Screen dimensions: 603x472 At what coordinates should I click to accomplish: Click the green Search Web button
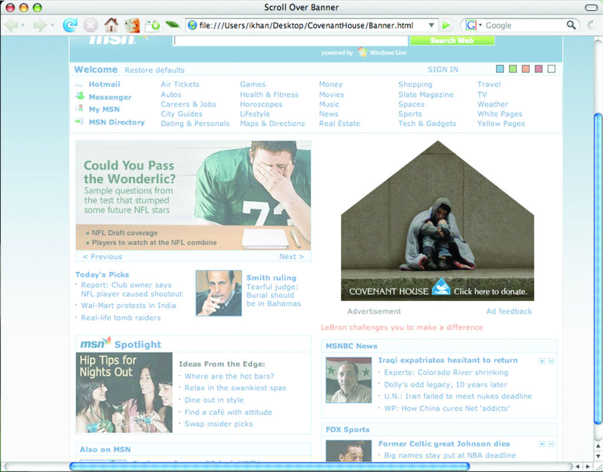pos(452,41)
